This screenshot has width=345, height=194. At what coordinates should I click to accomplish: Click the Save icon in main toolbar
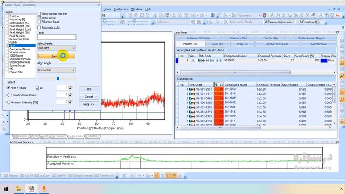(141, 16)
